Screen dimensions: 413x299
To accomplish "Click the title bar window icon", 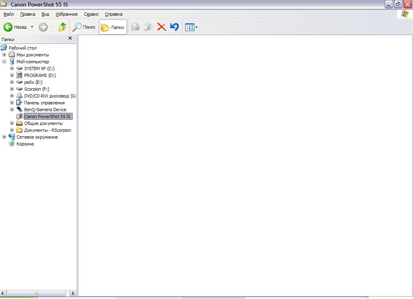I will 4,4.
